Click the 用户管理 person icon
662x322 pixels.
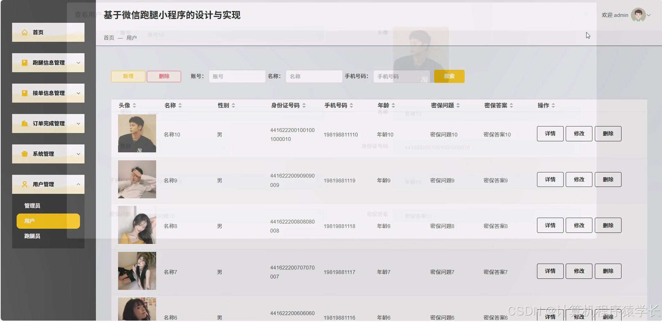(x=25, y=184)
